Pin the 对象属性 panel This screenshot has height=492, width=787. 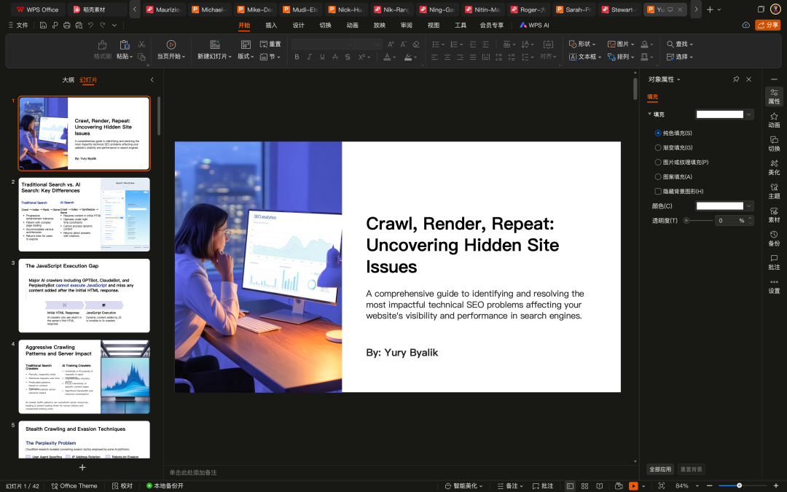tap(736, 79)
